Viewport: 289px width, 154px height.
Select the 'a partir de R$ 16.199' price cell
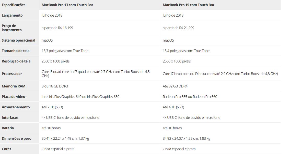point(57,28)
